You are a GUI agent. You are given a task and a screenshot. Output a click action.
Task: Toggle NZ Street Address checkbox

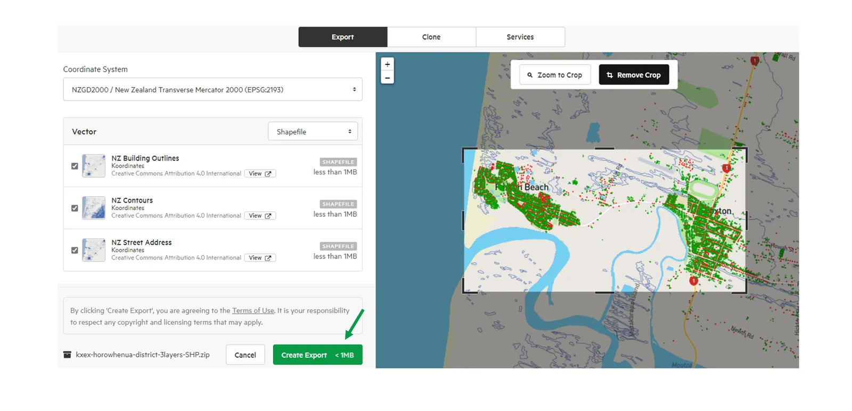pyautogui.click(x=75, y=250)
